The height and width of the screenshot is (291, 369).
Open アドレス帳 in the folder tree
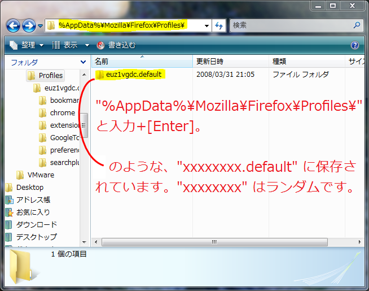[x=28, y=200]
